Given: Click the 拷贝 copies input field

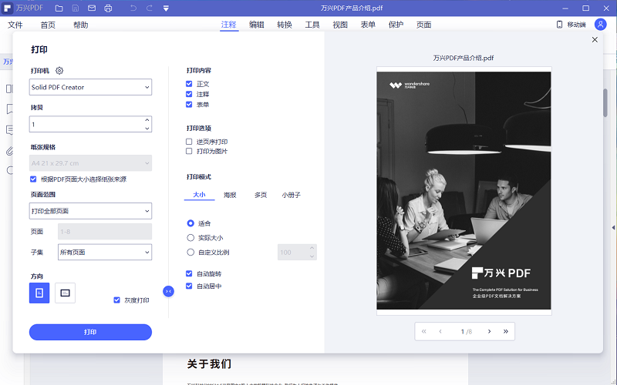Looking at the screenshot, I should [85, 124].
